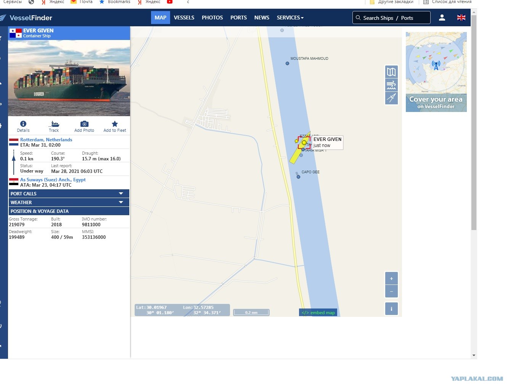Image resolution: width=513 pixels, height=390 pixels.
Task: Expand the WEATHER section
Action: (69, 202)
